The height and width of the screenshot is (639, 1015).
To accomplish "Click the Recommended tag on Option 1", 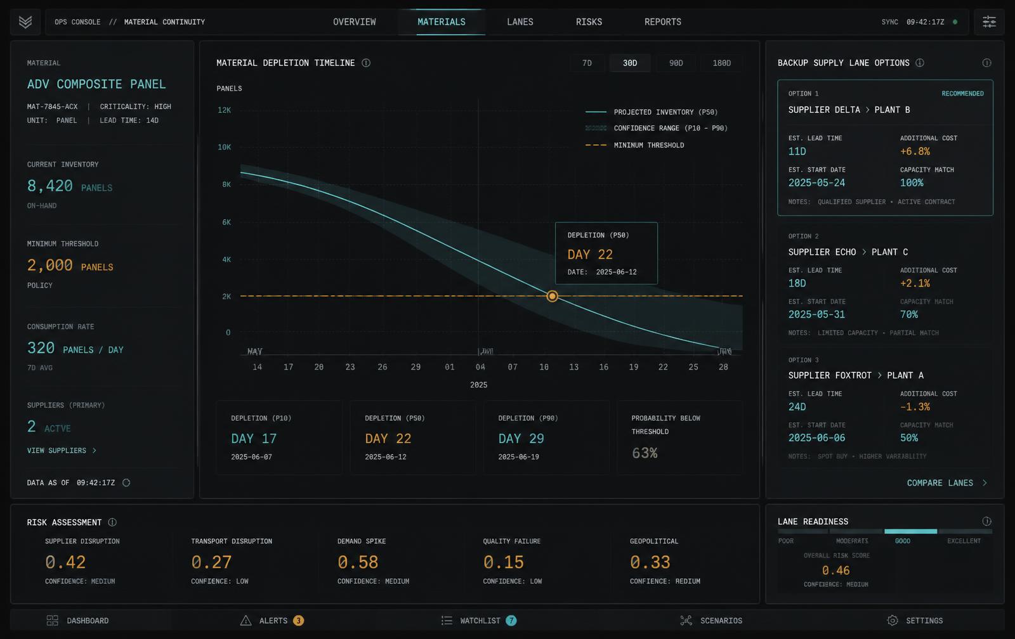I will click(962, 94).
